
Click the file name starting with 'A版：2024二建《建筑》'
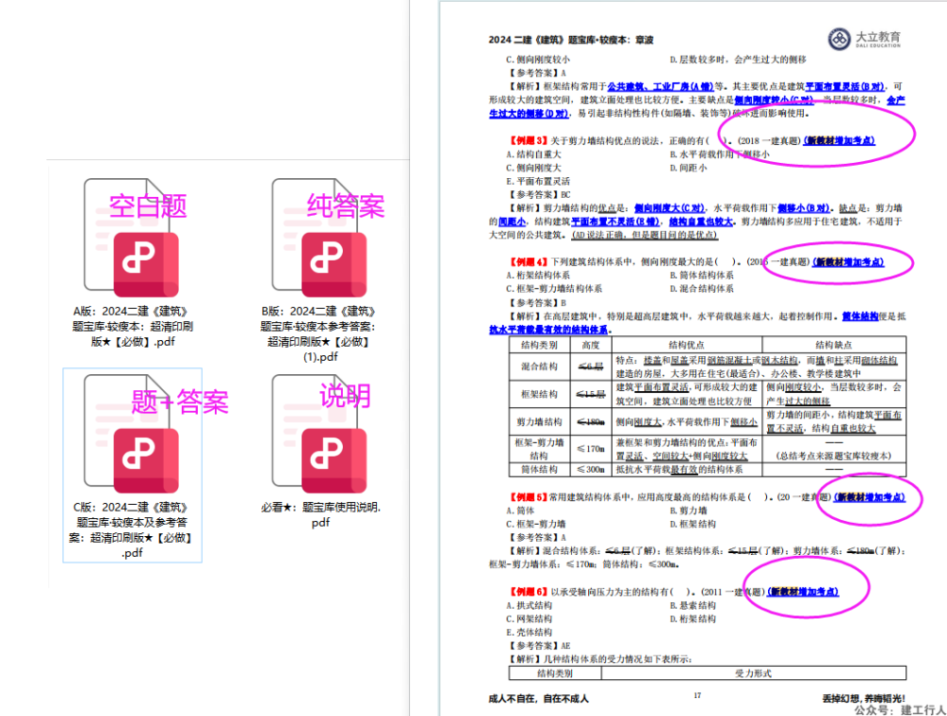pyautogui.click(x=133, y=327)
